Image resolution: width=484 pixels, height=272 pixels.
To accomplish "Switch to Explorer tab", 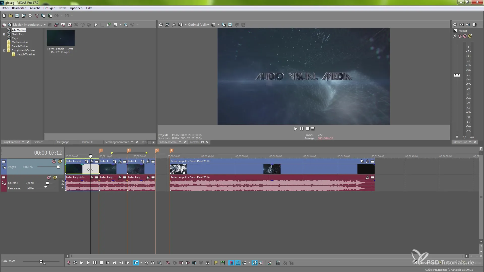I will (38, 142).
